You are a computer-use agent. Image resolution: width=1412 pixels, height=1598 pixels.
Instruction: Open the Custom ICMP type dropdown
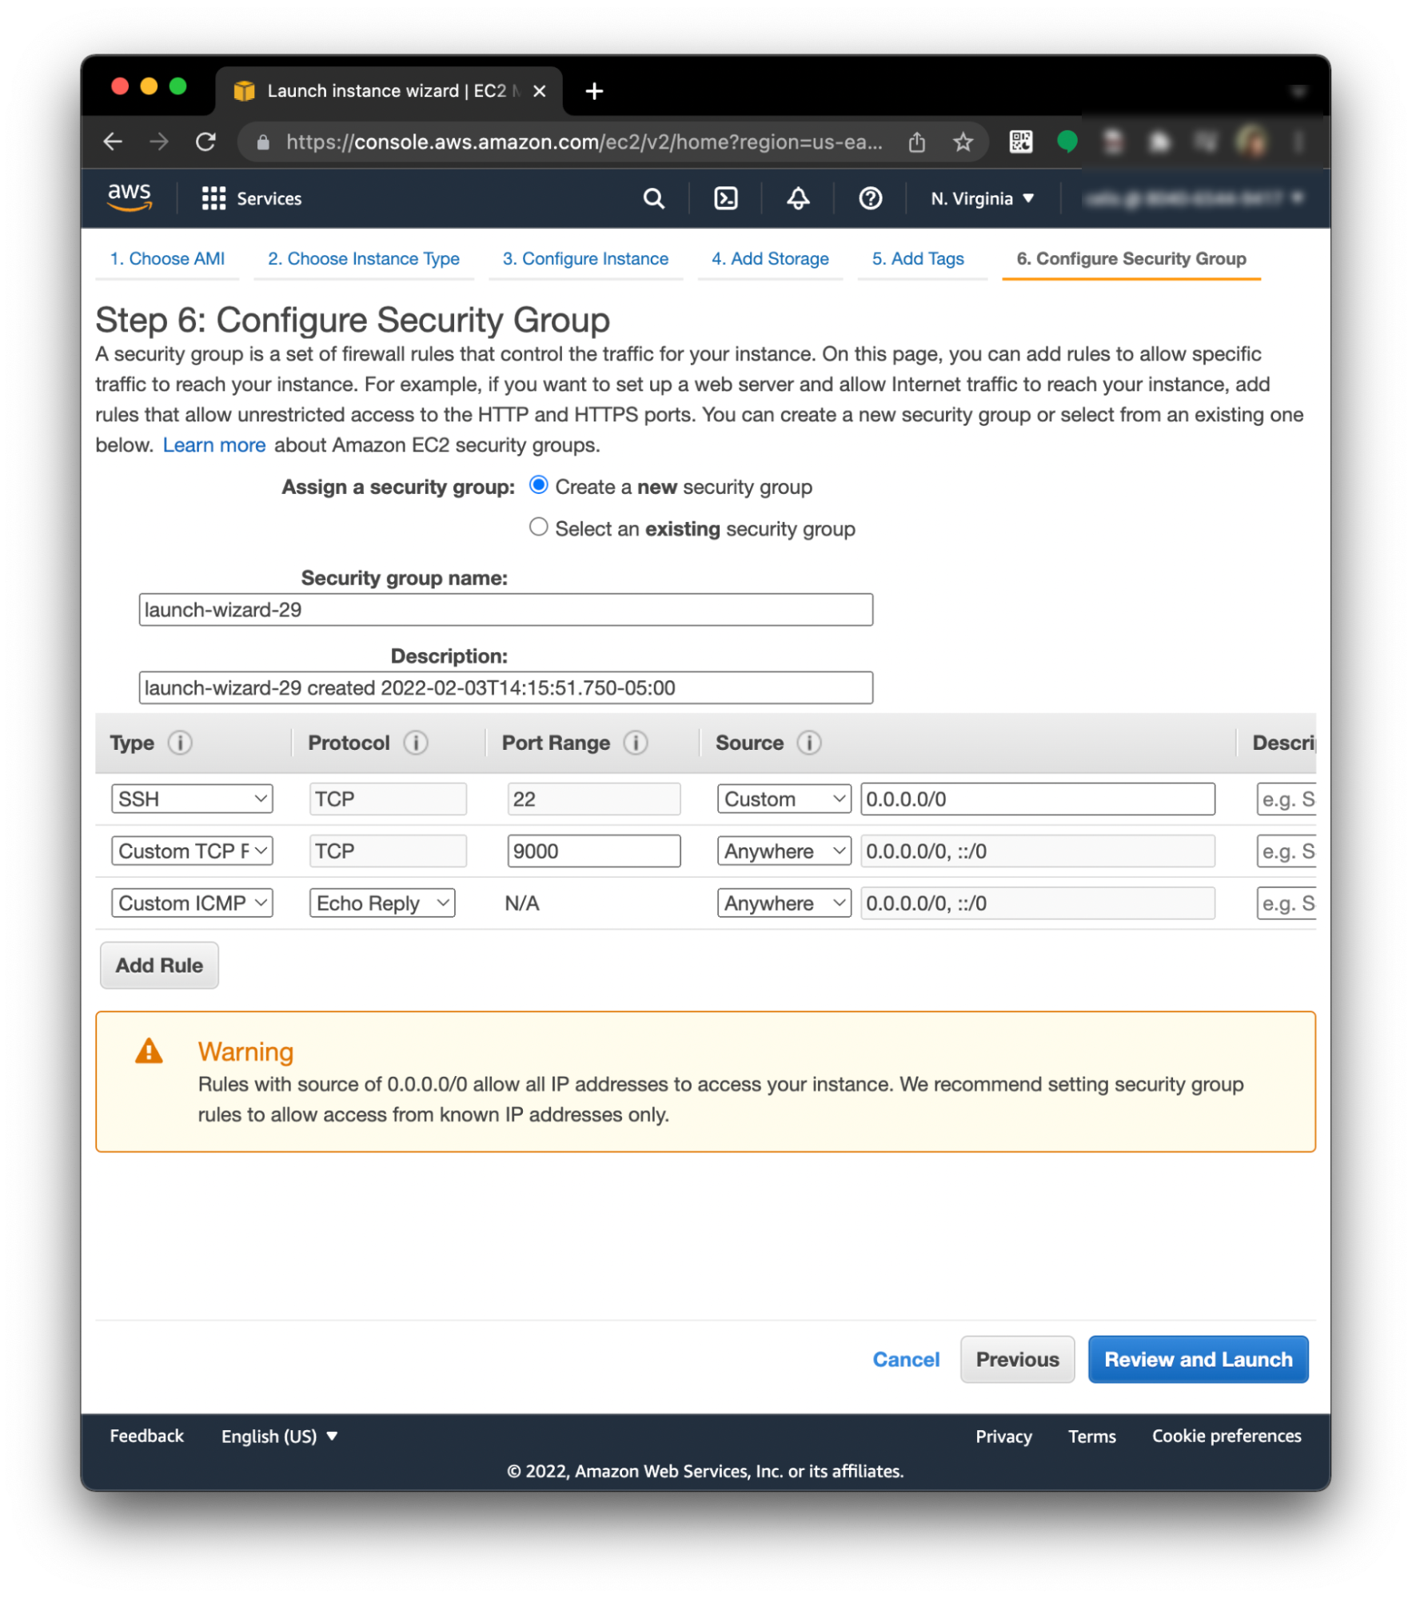point(192,903)
